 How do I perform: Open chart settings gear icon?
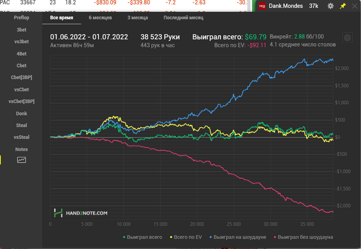click(x=347, y=38)
